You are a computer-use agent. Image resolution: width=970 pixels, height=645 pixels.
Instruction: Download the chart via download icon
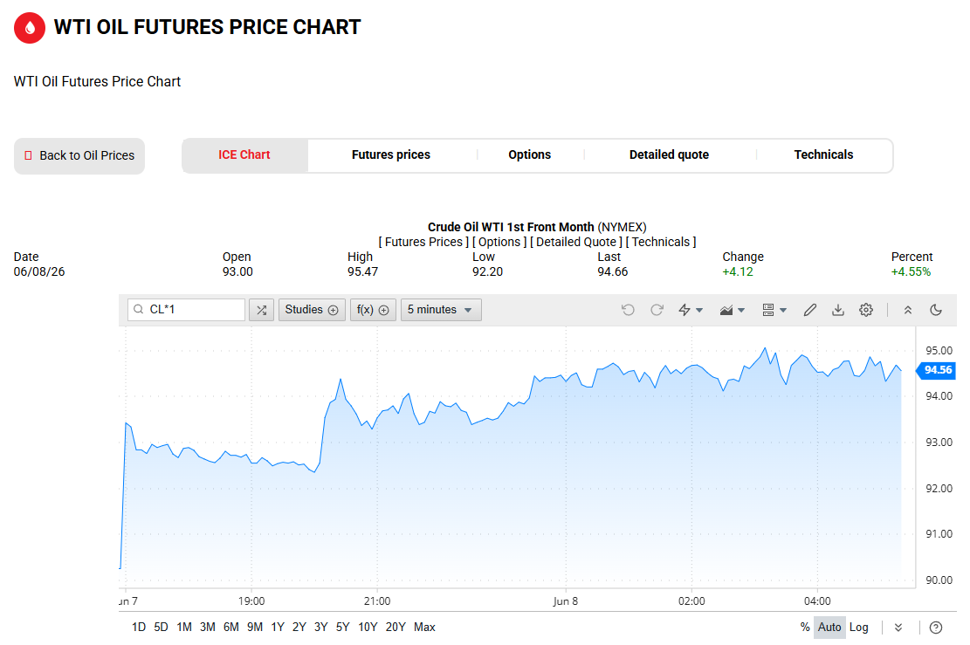[838, 310]
